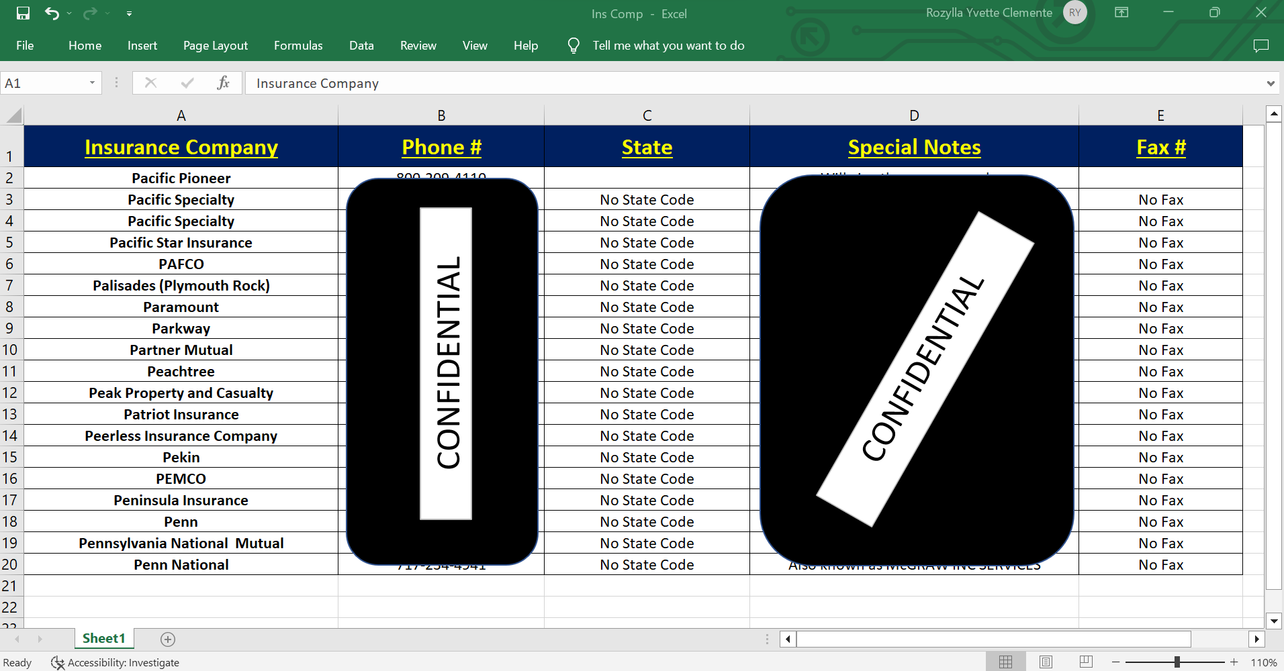Viewport: 1284px width, 671px height.
Task: Select column C header
Action: coord(647,115)
